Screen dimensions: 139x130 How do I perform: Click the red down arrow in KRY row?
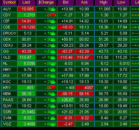tap(53, 88)
